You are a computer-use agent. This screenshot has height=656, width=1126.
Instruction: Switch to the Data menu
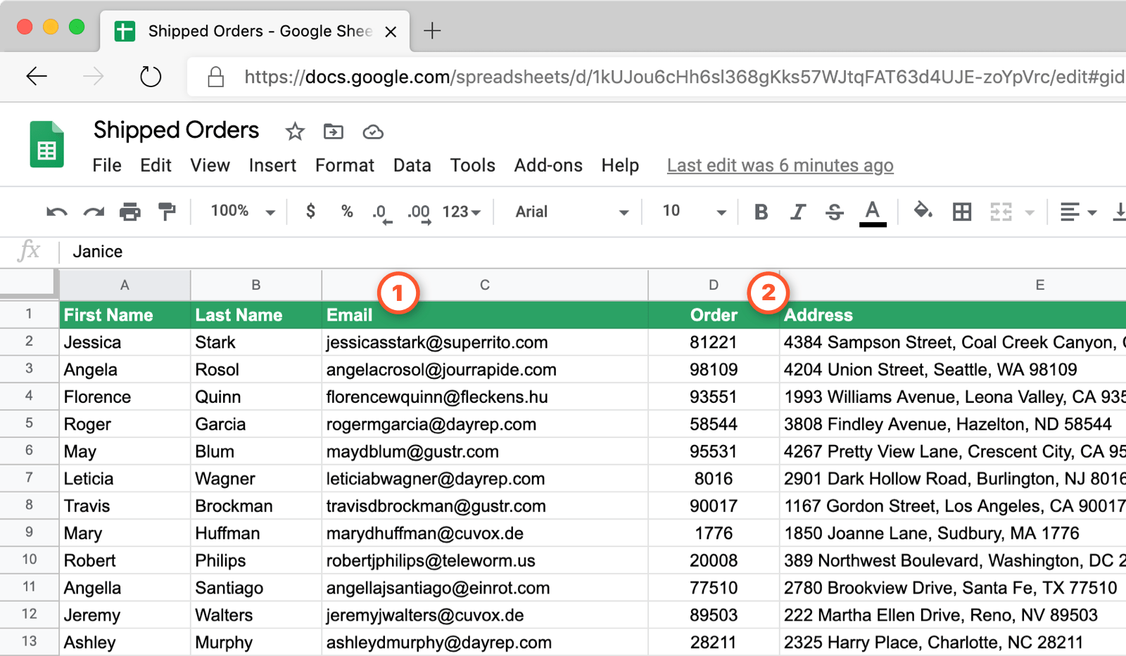412,165
